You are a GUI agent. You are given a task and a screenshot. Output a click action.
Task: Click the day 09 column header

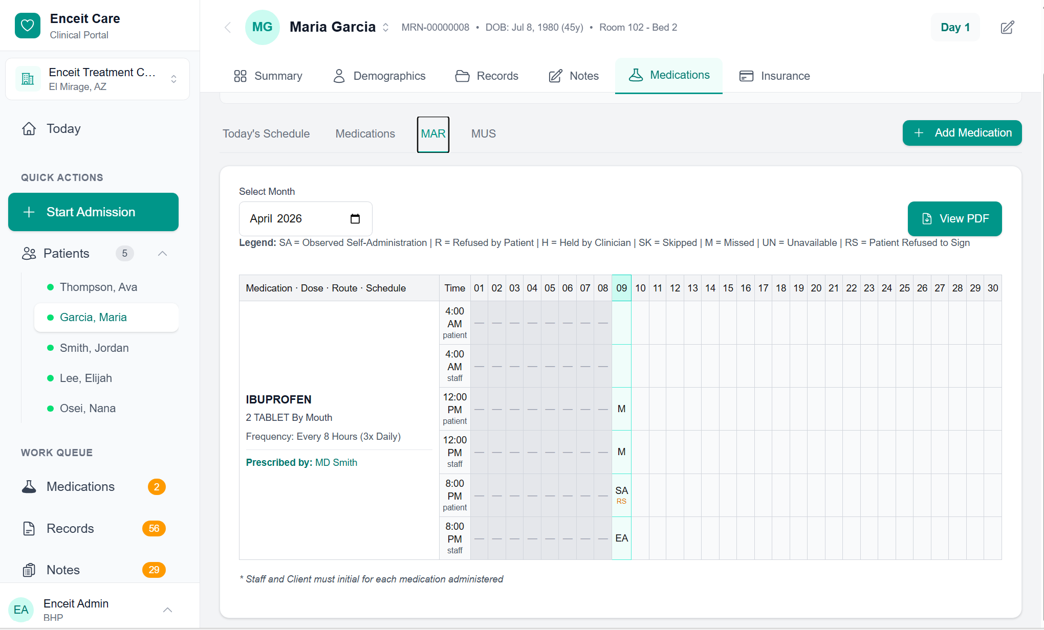click(621, 288)
